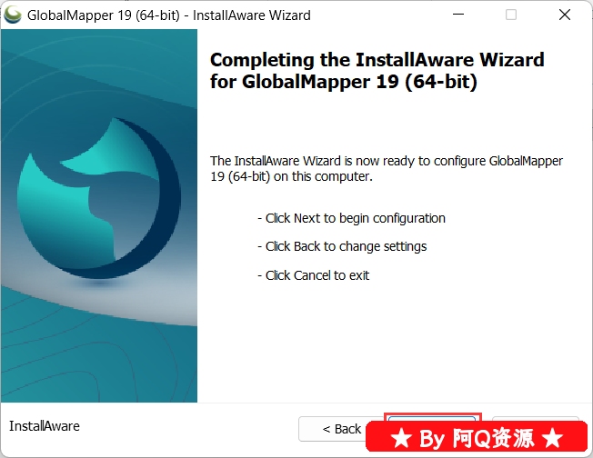Close the GlobalMapper installer window

pyautogui.click(x=565, y=15)
